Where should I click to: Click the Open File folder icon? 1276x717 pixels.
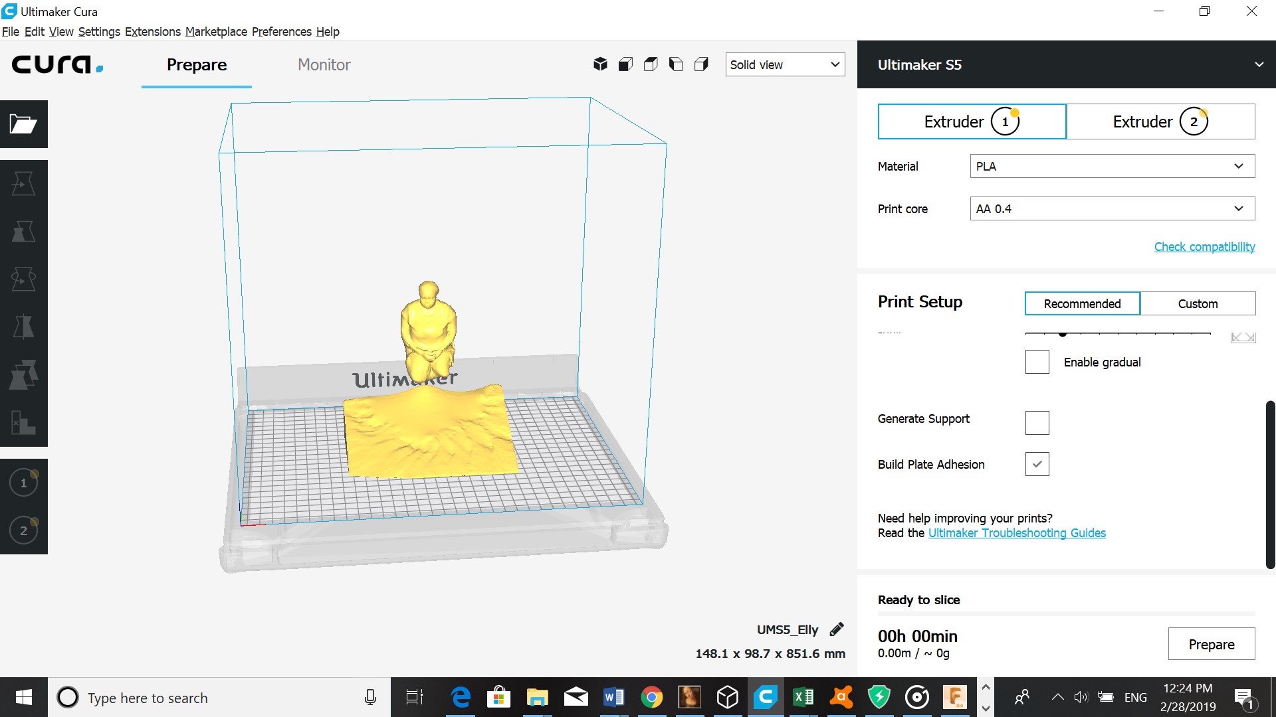coord(23,124)
